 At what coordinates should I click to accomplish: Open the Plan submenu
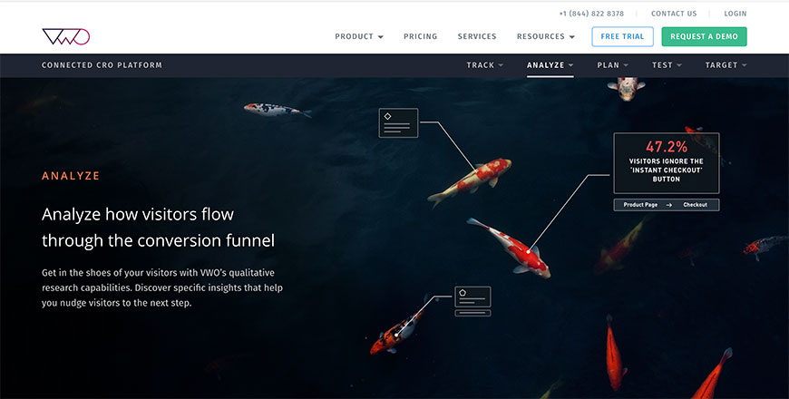pyautogui.click(x=612, y=65)
